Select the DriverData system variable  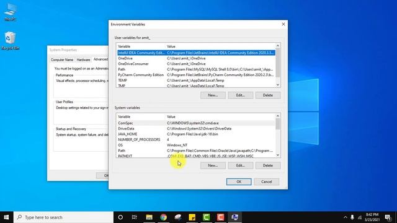tap(196, 129)
